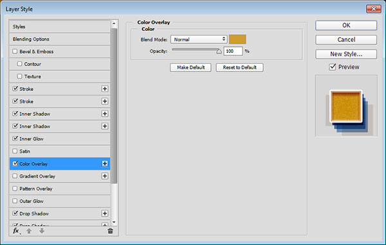386x245 pixels.
Task: Uncheck the Color Overlay checkbox
Action: point(15,163)
